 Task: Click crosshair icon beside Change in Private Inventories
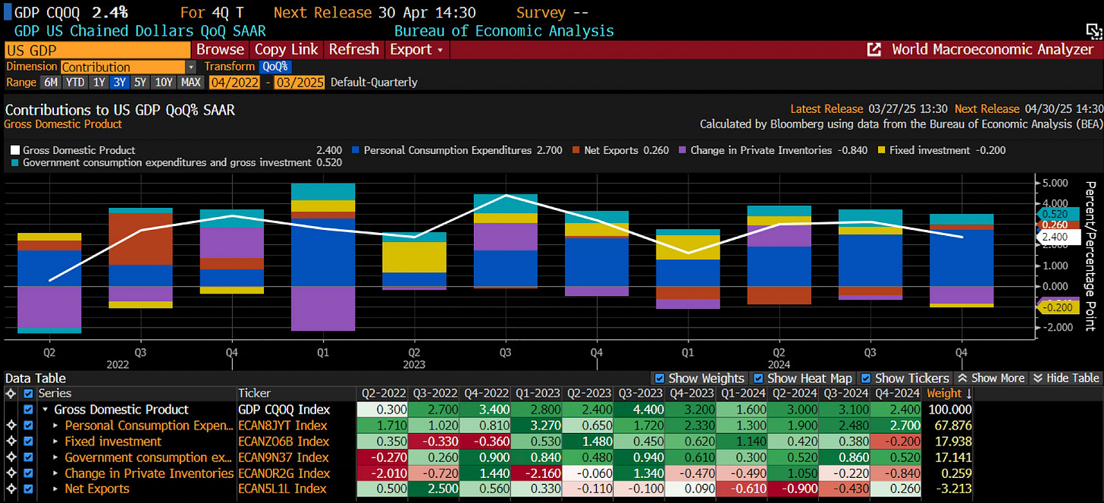click(x=11, y=473)
